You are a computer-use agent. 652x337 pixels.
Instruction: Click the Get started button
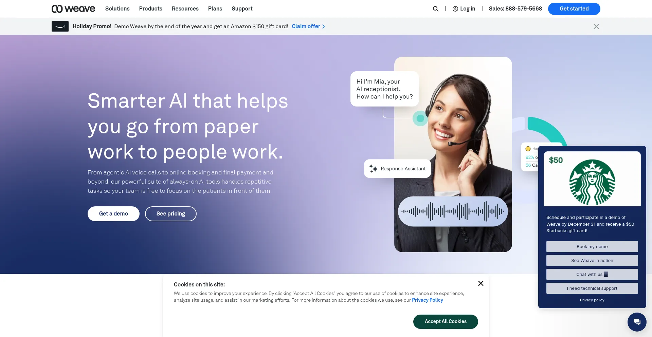574,9
